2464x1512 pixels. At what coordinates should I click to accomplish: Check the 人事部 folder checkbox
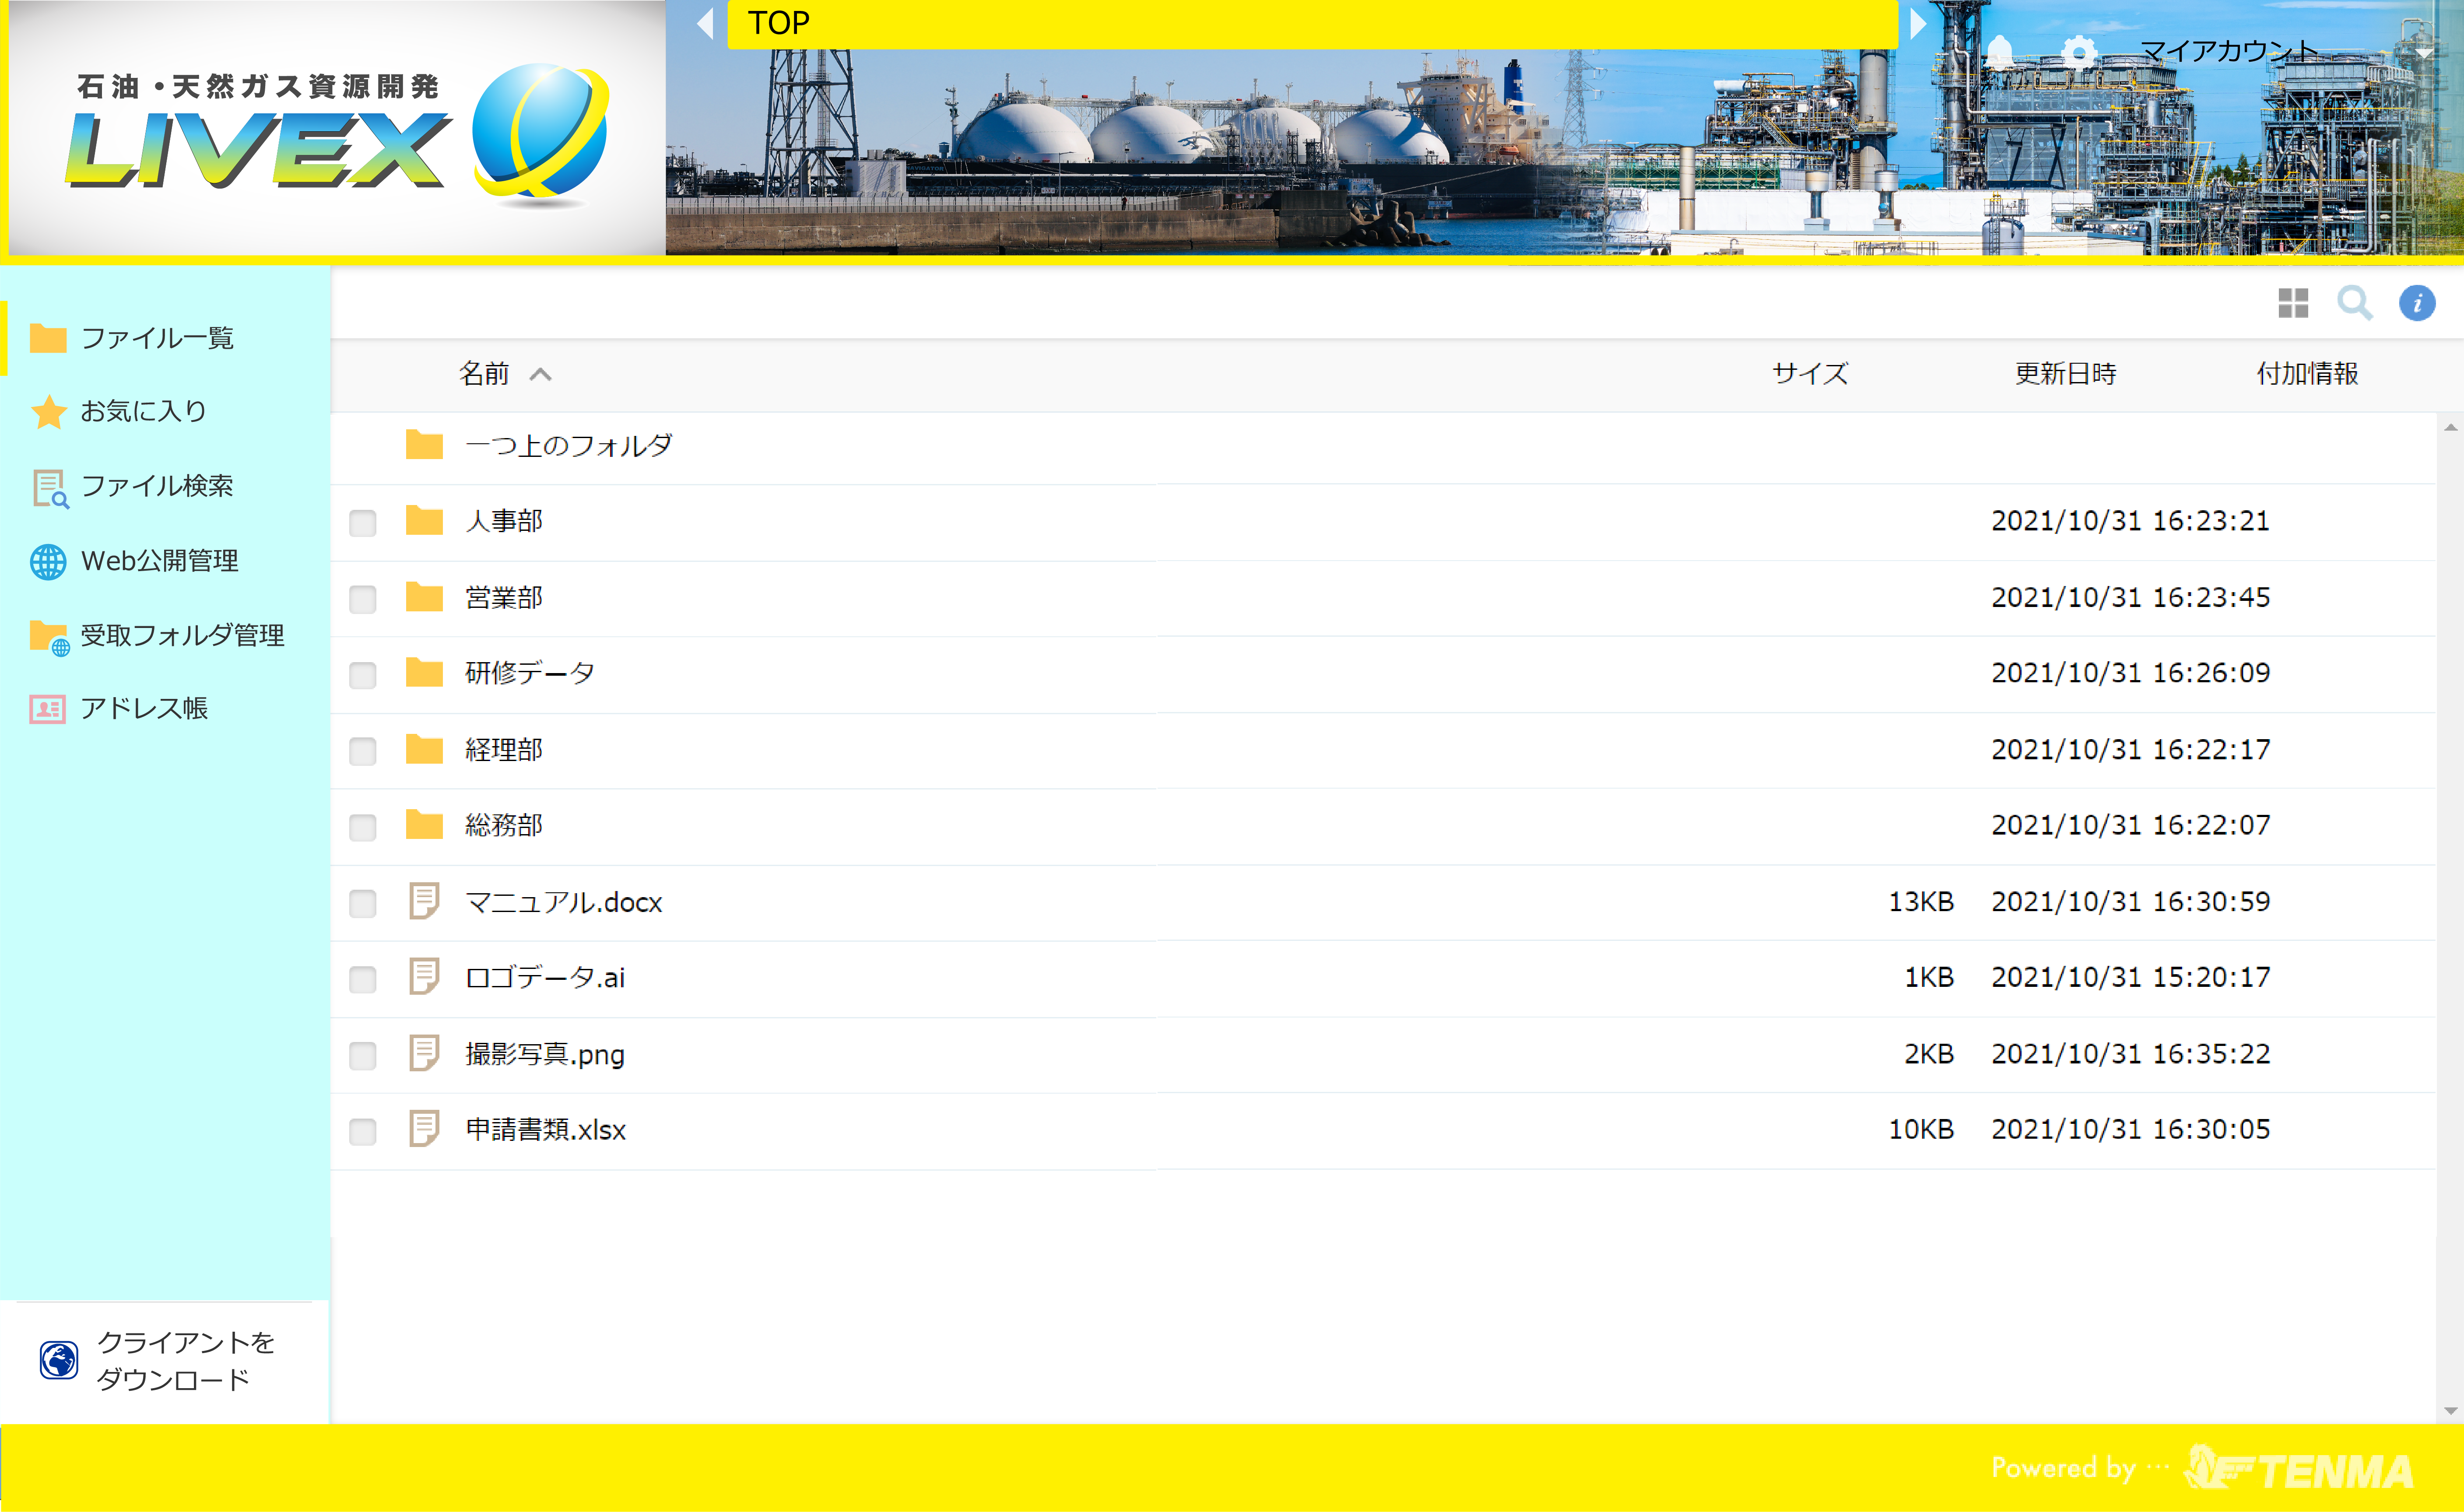(363, 523)
